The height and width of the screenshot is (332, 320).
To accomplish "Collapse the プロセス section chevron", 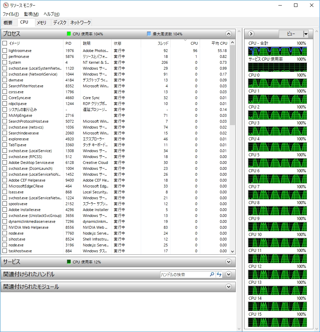I will click(228, 34).
